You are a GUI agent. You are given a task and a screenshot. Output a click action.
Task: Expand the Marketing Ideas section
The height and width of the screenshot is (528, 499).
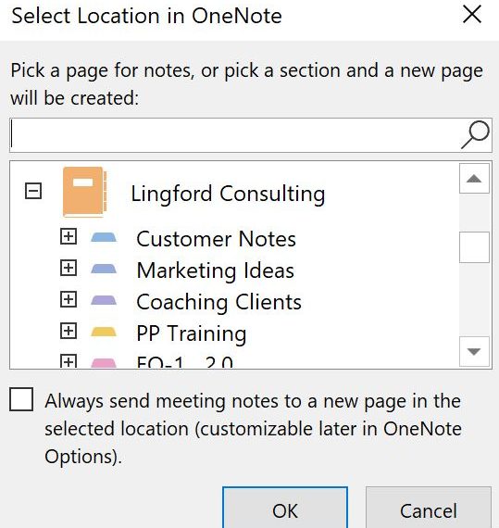pyautogui.click(x=69, y=268)
